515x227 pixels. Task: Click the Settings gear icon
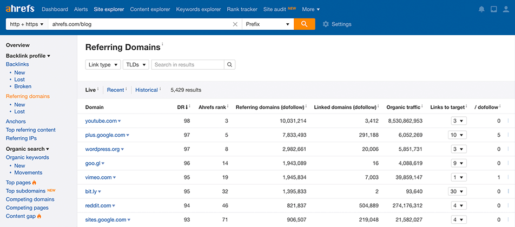[x=326, y=24]
